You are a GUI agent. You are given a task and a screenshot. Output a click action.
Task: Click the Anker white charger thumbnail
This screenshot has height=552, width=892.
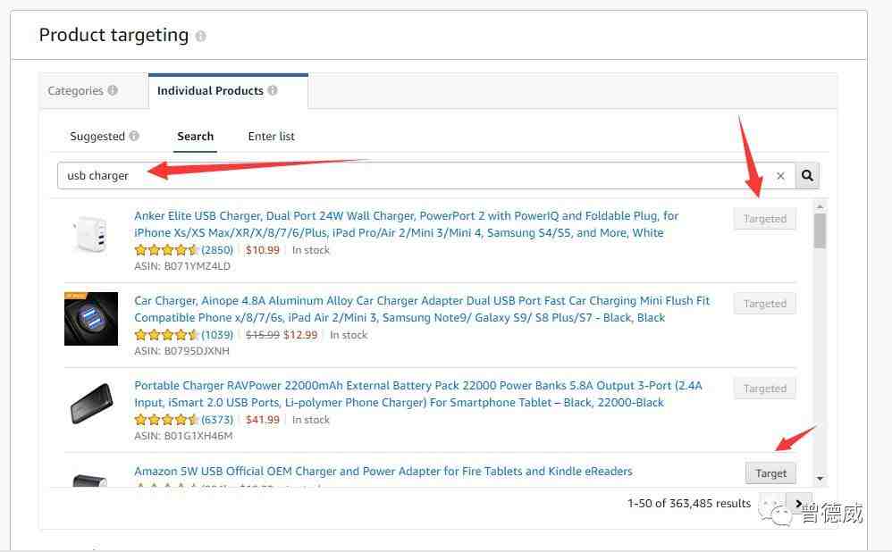(91, 233)
